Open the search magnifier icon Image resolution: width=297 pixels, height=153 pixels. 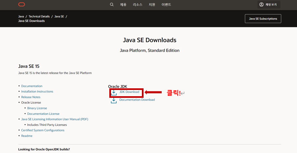(112, 5)
